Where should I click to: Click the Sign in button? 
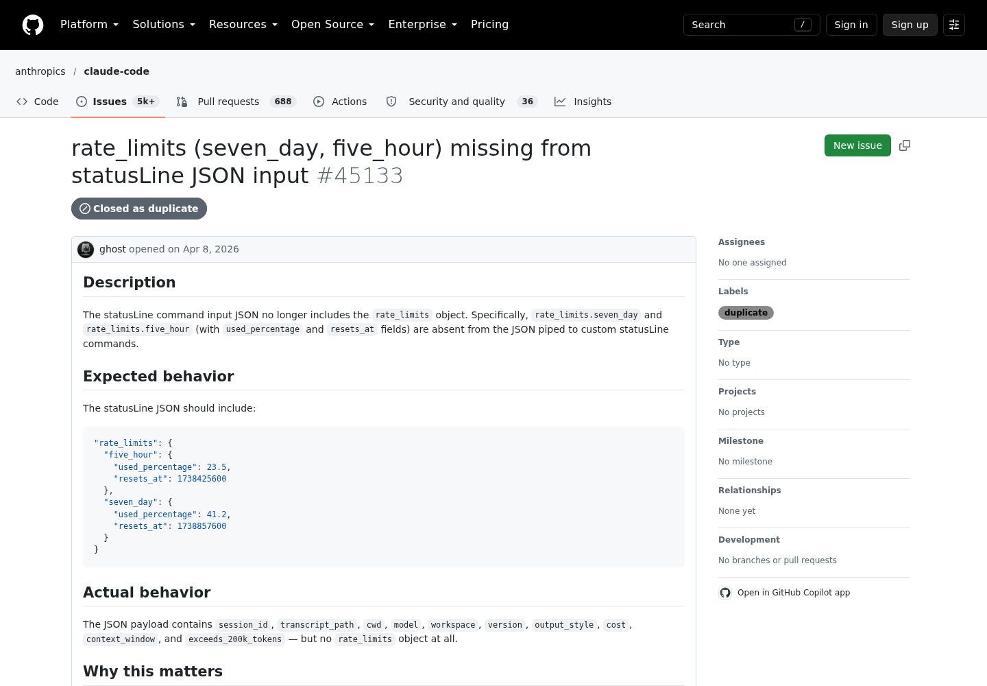(x=851, y=25)
